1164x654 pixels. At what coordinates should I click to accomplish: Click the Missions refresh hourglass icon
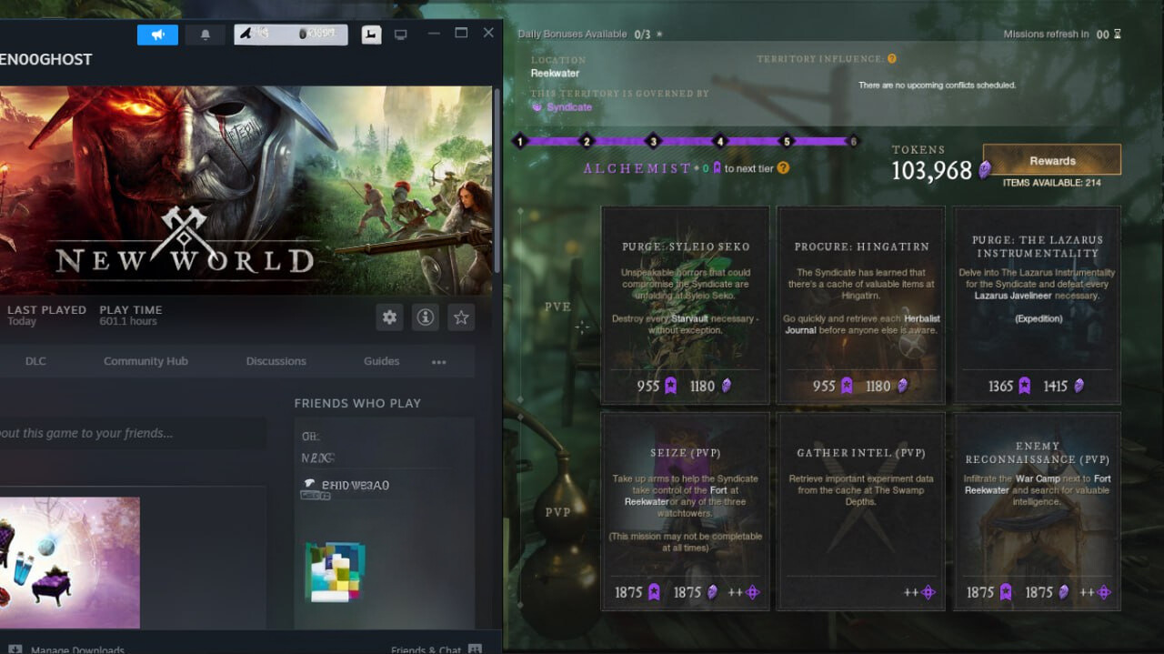(x=1118, y=35)
